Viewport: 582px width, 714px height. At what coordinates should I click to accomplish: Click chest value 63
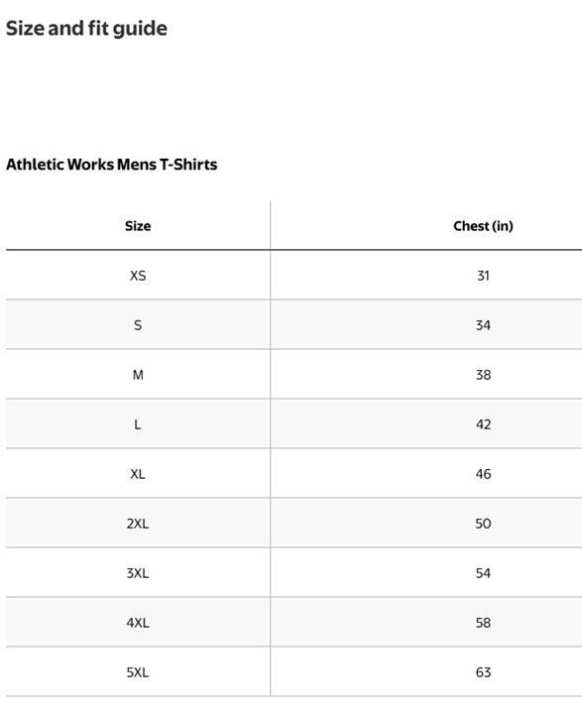483,672
